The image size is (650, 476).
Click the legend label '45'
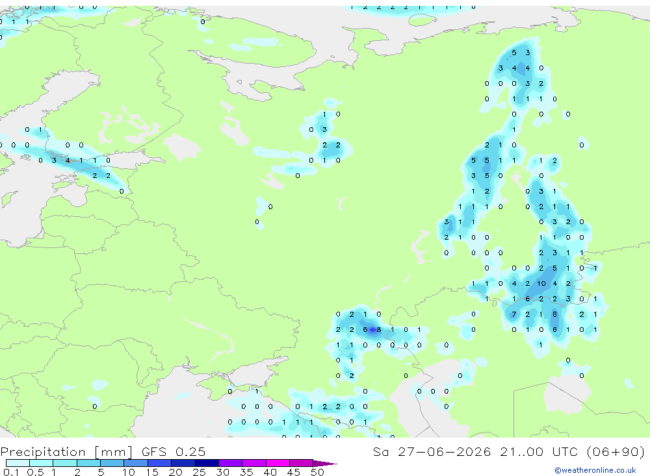coord(294,472)
